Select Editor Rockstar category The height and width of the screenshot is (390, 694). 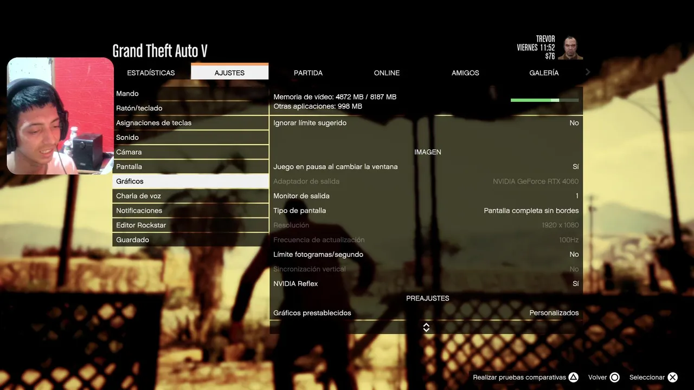point(190,225)
